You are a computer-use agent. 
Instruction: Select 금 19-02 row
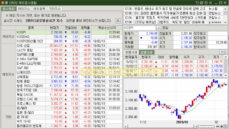tap(69, 117)
